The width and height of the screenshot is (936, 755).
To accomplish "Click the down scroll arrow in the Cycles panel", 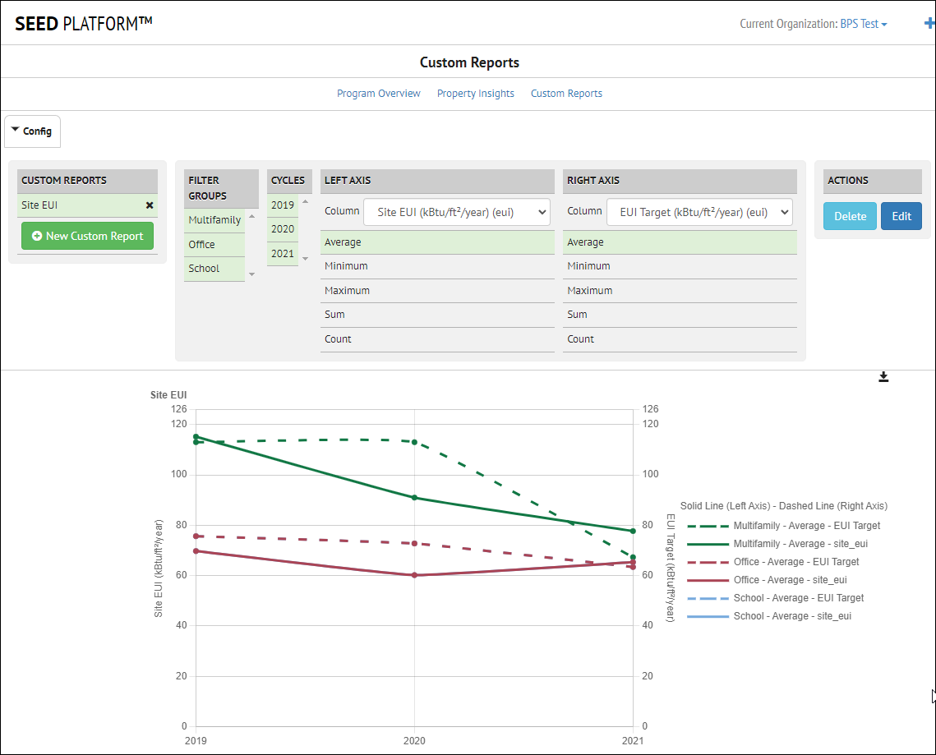I will 305,256.
